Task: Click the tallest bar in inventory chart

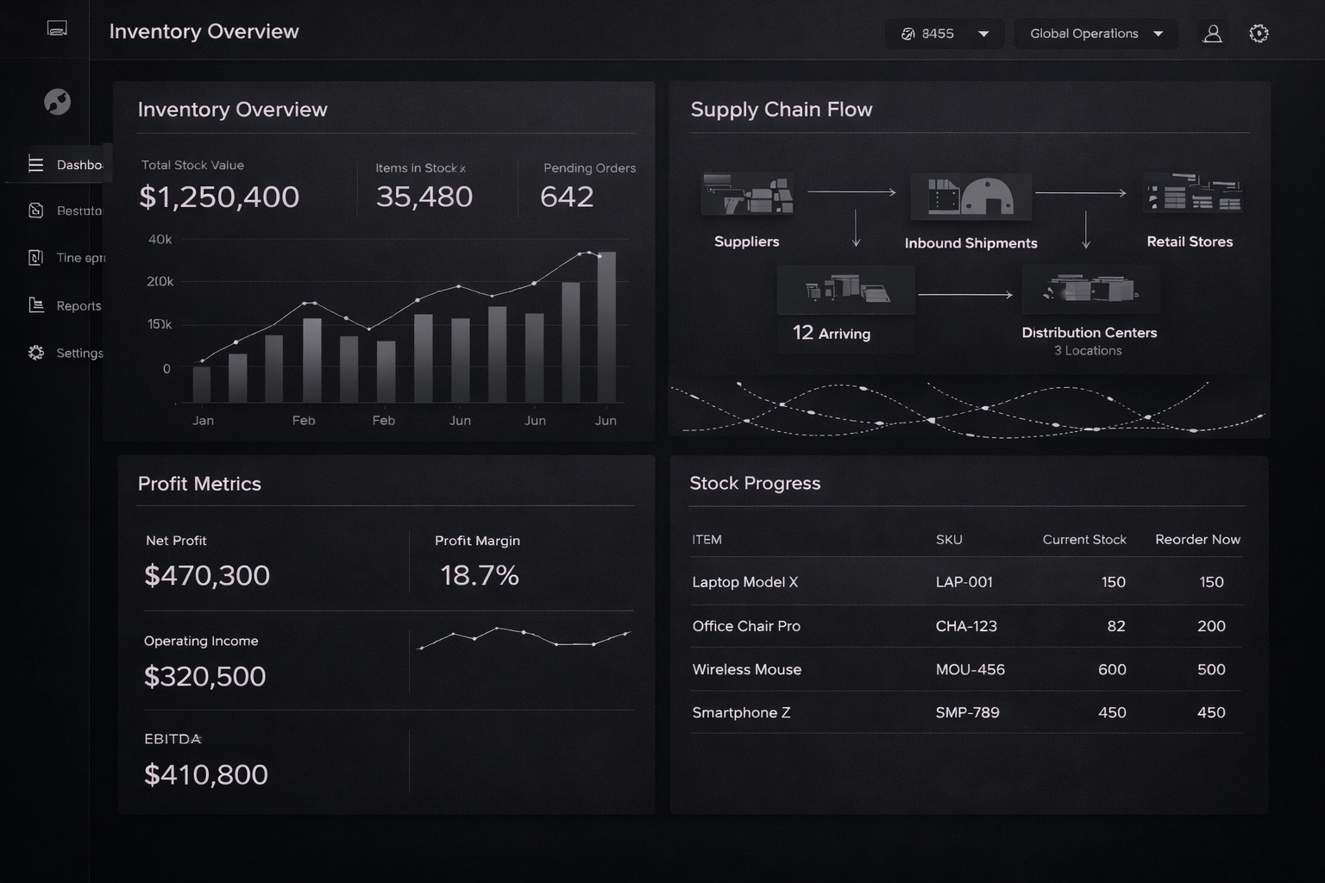Action: point(606,327)
